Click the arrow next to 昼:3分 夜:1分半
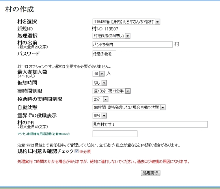Image resolution: width=220 pixels, height=189 pixels. point(128,91)
